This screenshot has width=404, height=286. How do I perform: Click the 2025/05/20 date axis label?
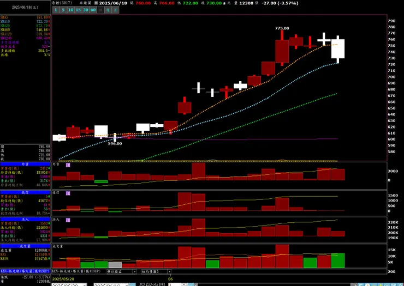[63, 279]
